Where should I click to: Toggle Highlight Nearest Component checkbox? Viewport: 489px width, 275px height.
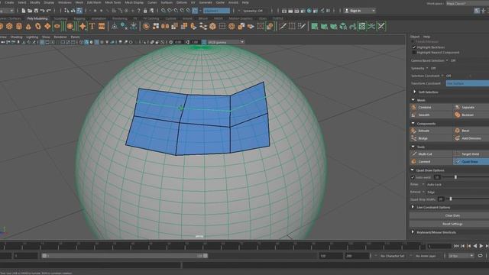(x=414, y=53)
